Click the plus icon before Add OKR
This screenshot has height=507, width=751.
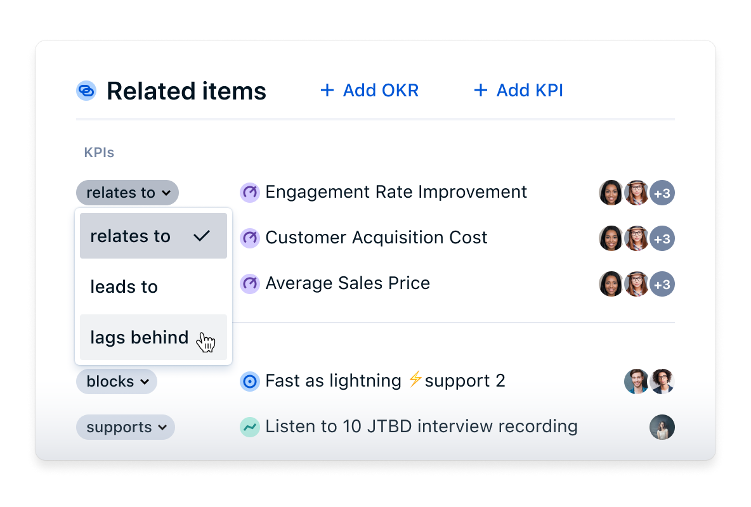[327, 90]
